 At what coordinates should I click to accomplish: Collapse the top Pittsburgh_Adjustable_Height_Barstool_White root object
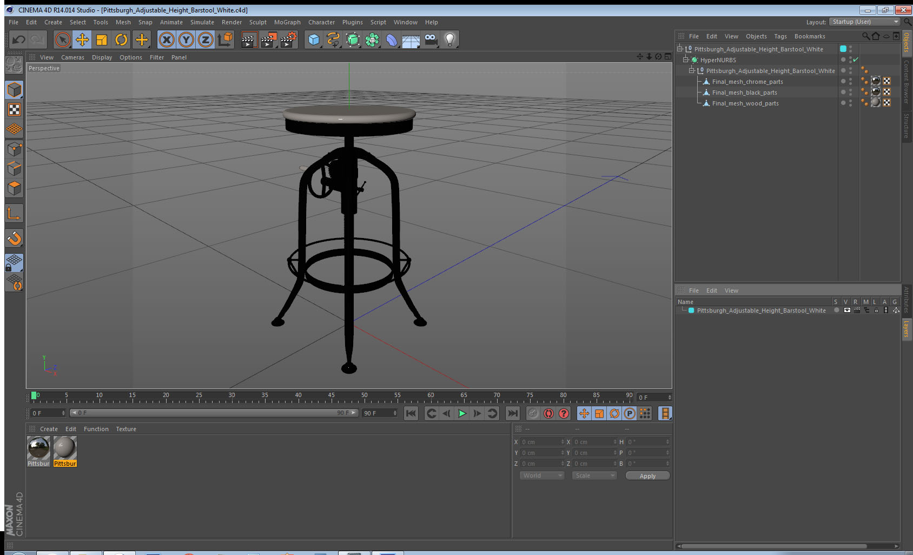coord(680,49)
